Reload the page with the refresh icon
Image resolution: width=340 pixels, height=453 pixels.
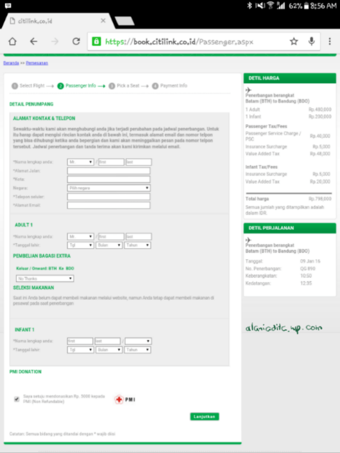tap(76, 41)
